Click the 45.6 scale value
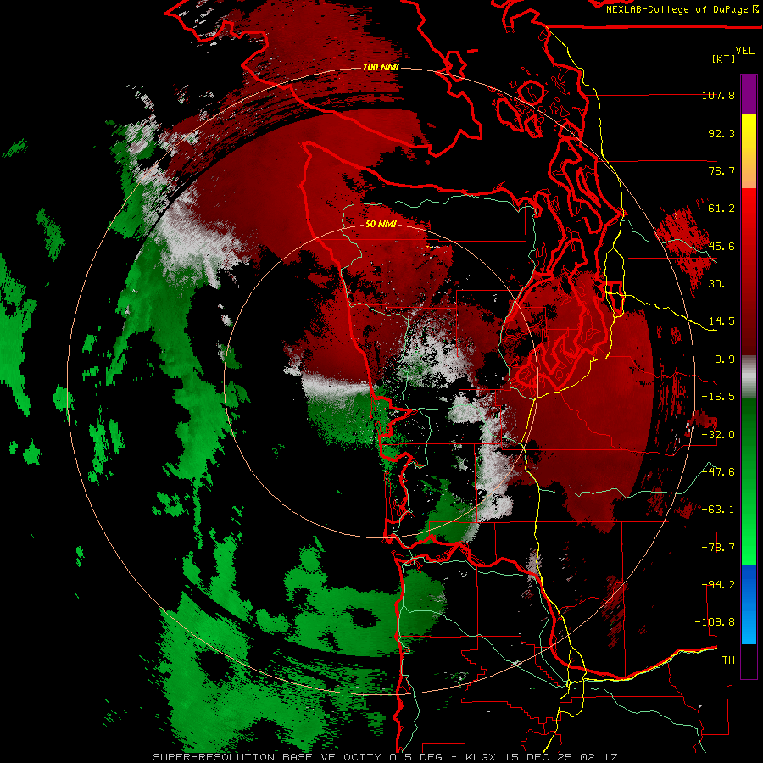This screenshot has height=763, width=763. 721,246
